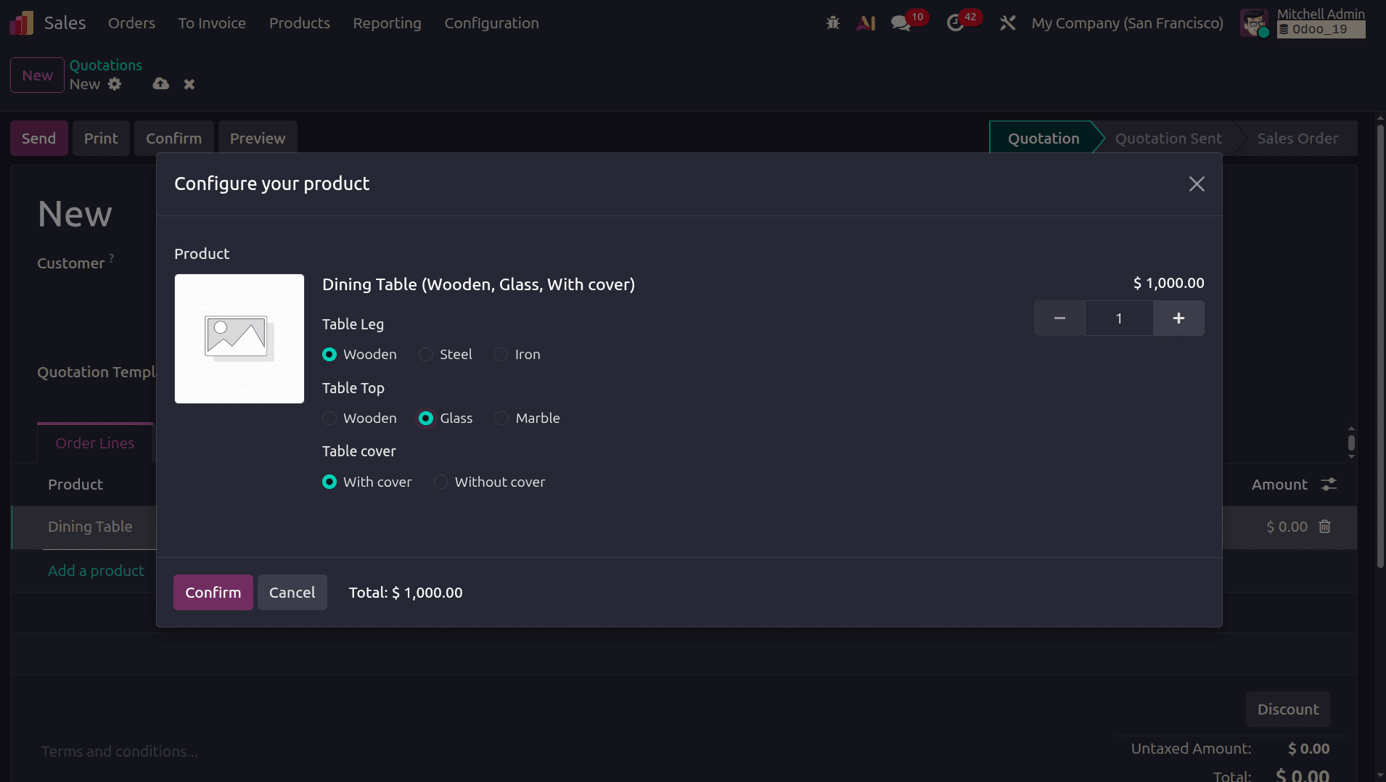Open the To Invoice menu
Screen dimensions: 1386x782
tap(212, 23)
